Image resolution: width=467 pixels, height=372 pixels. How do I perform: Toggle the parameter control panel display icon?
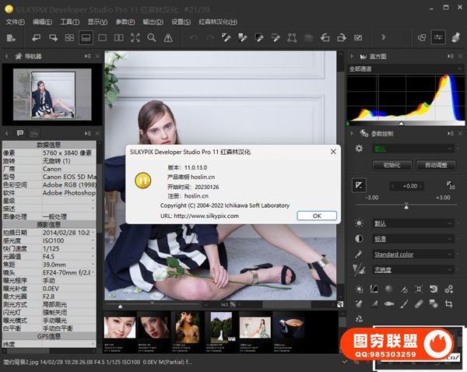tap(438, 37)
